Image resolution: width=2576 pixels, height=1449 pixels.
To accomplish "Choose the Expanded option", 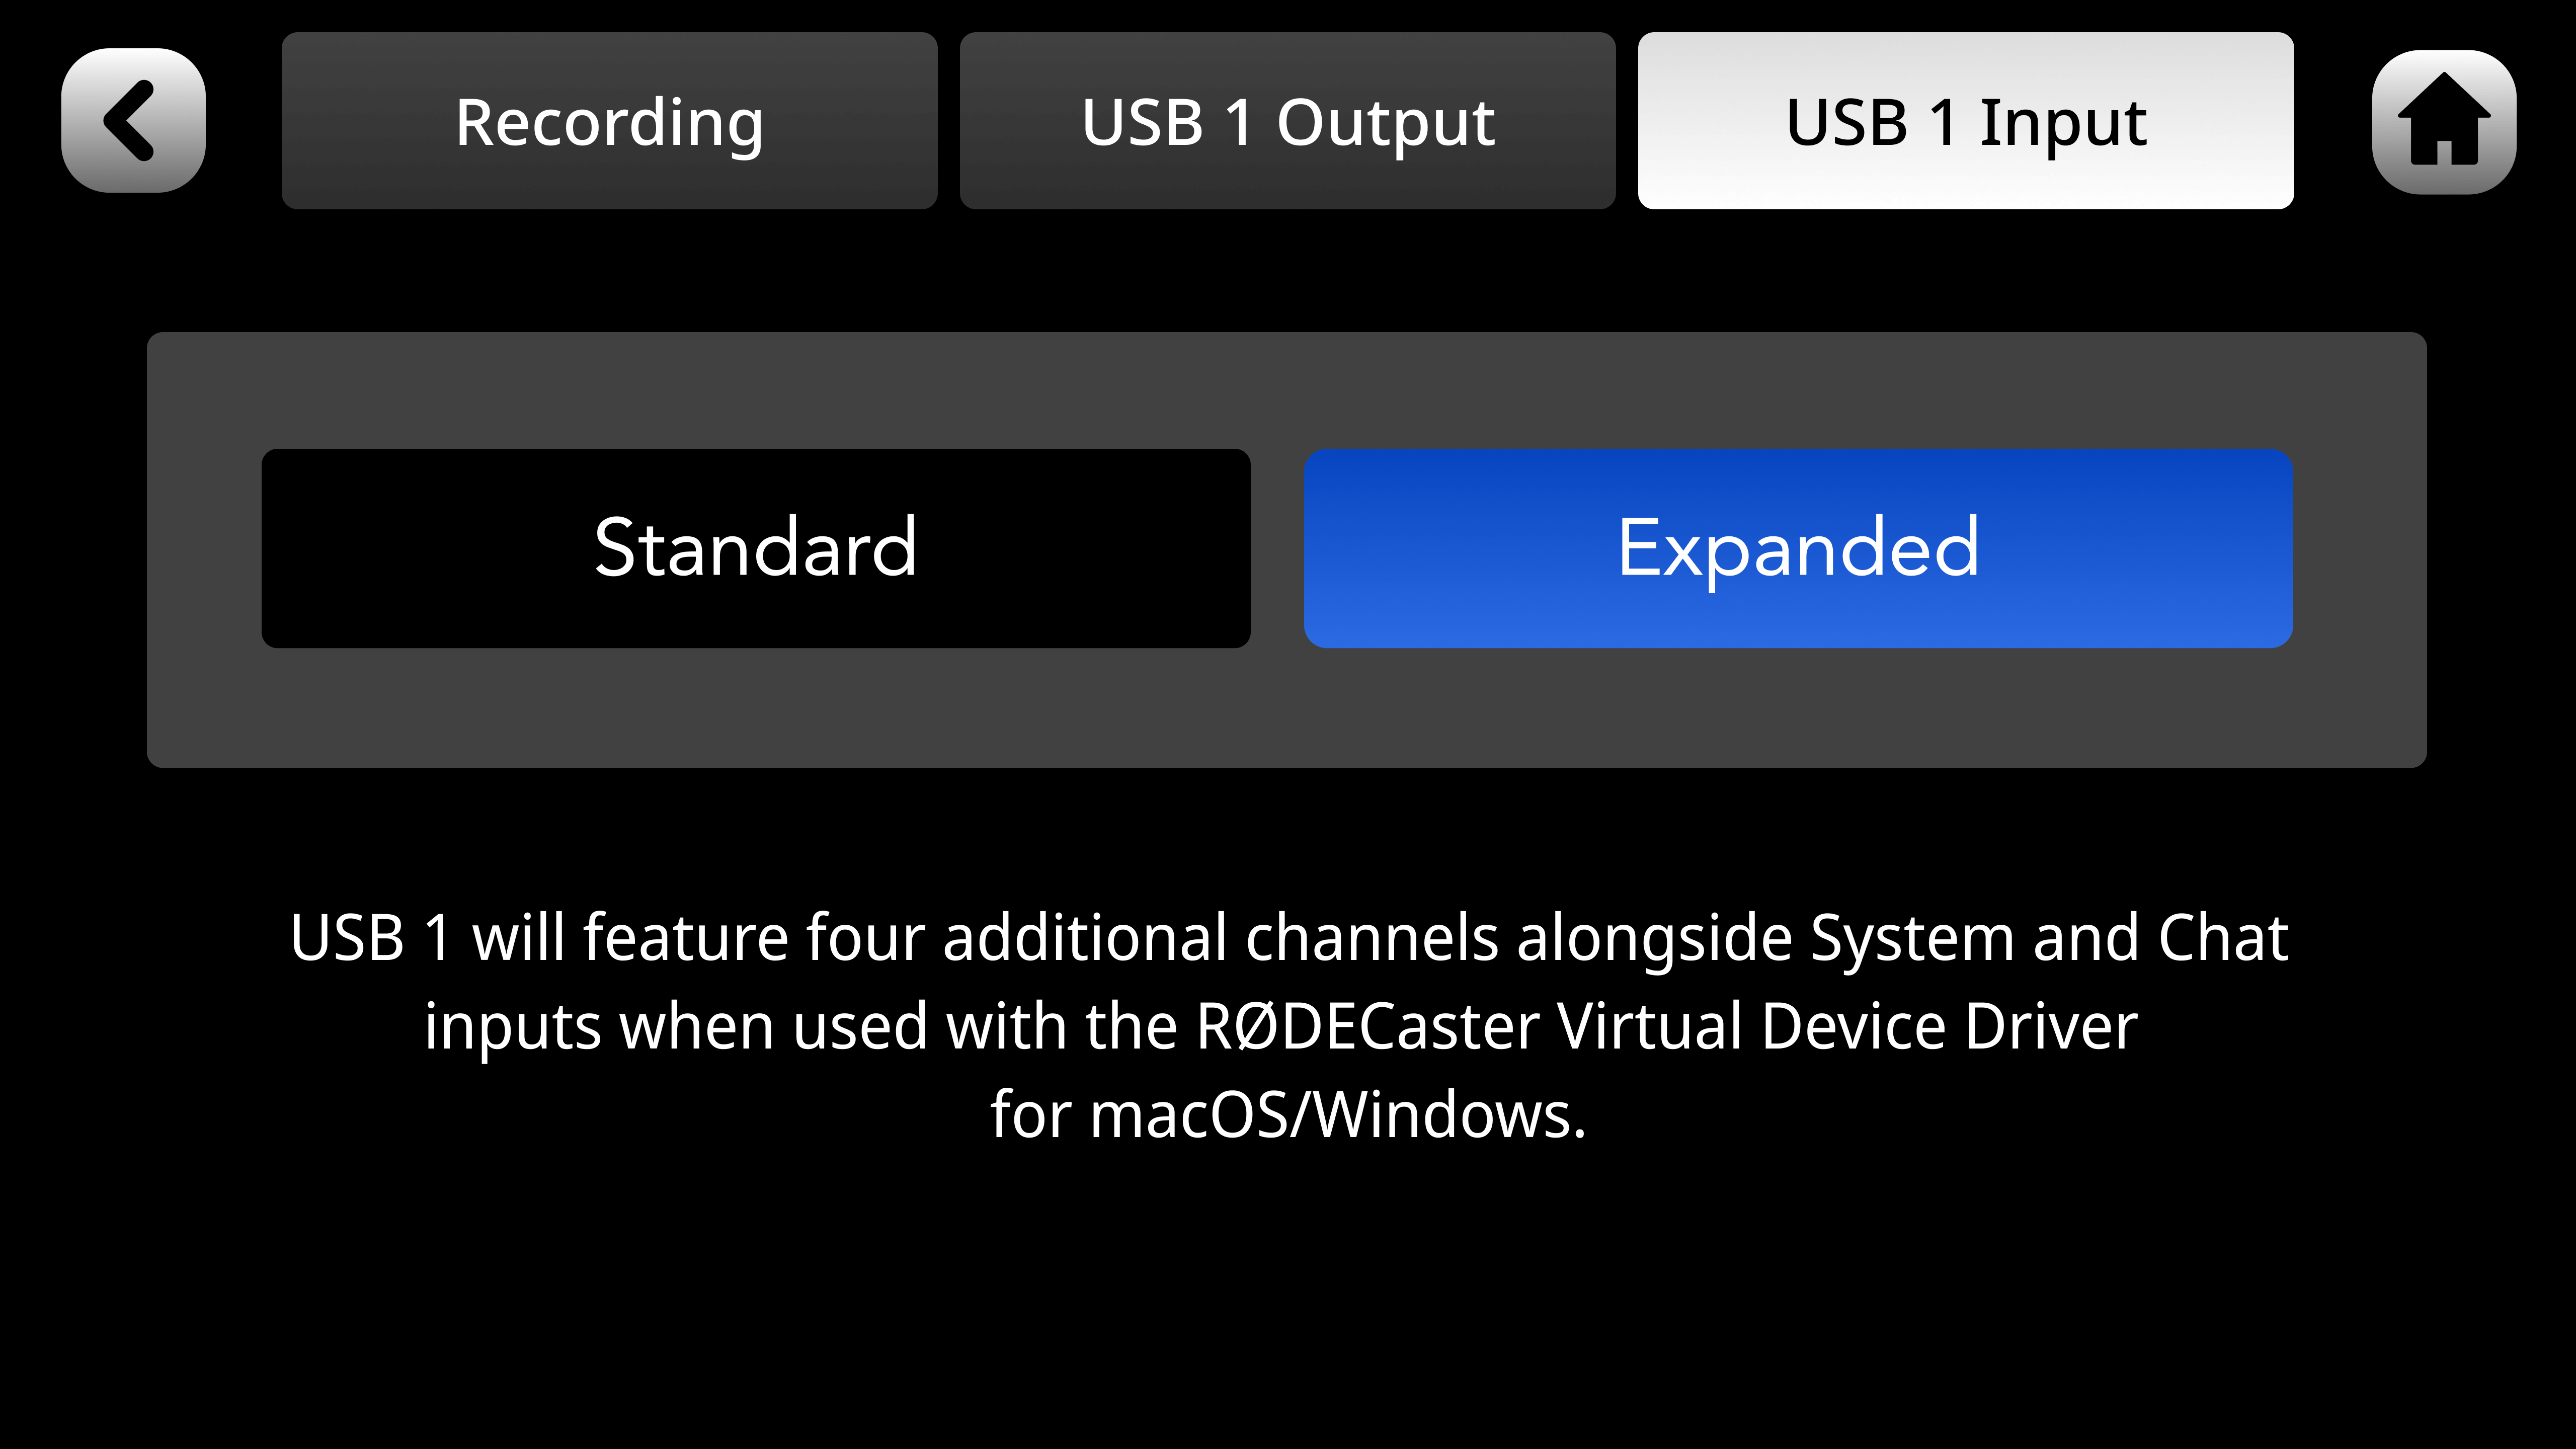I will pos(1797,548).
